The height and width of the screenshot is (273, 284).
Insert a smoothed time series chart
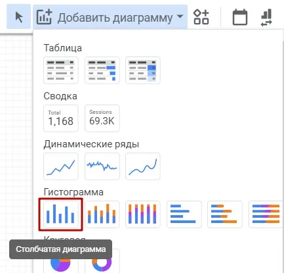tap(143, 166)
